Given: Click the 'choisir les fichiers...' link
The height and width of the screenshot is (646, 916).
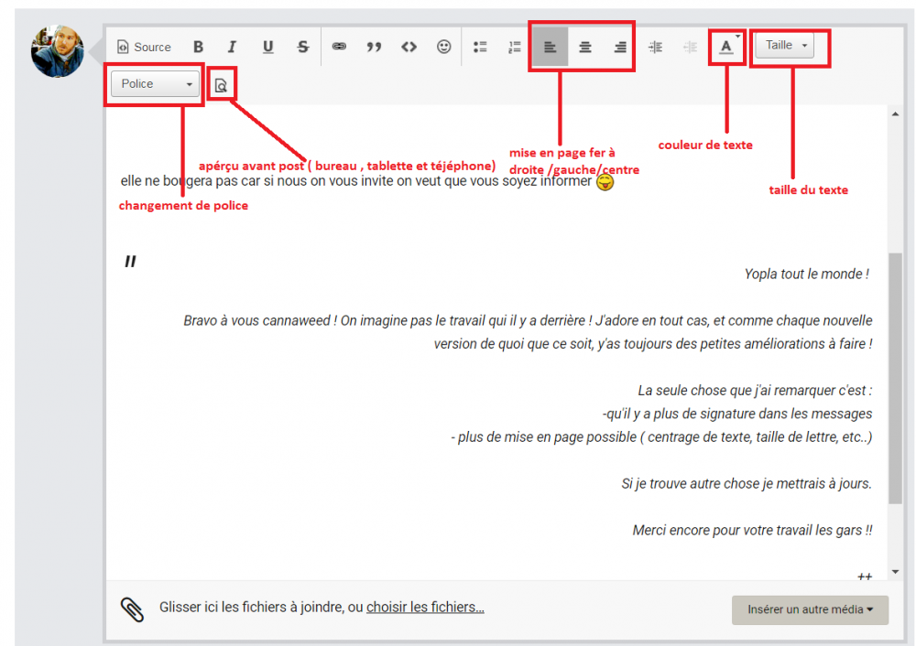Looking at the screenshot, I should (x=425, y=607).
